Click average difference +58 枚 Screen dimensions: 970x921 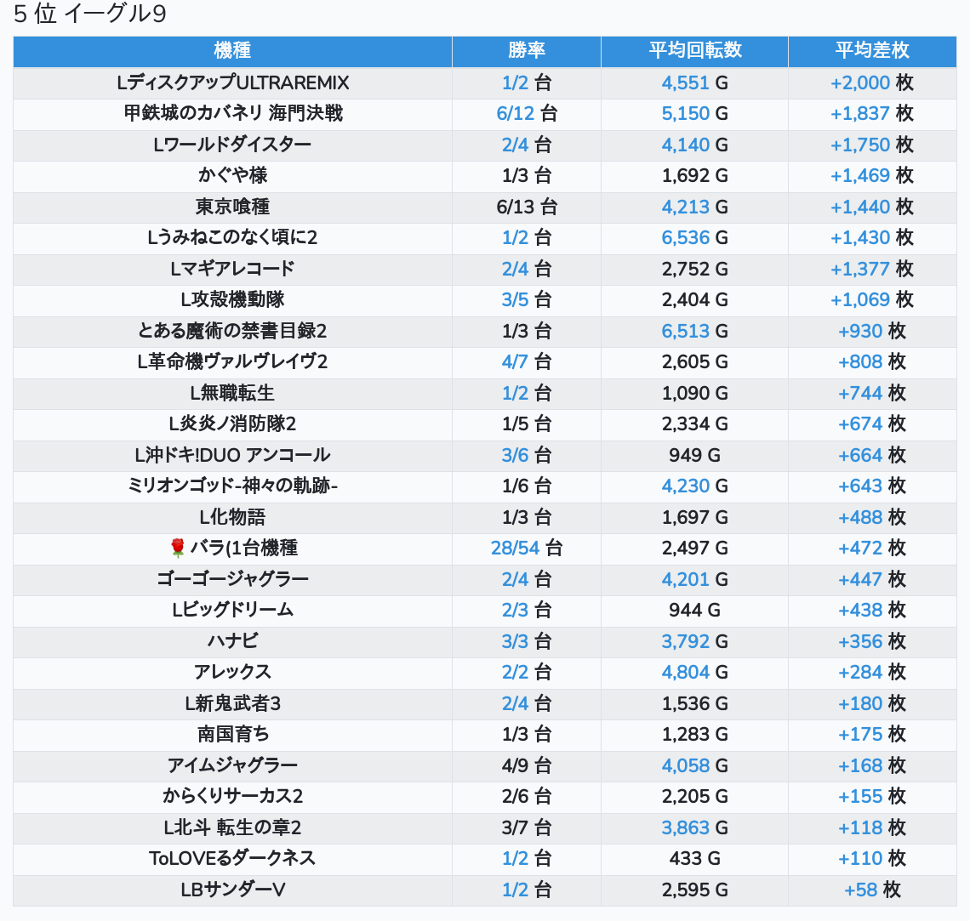[872, 890]
